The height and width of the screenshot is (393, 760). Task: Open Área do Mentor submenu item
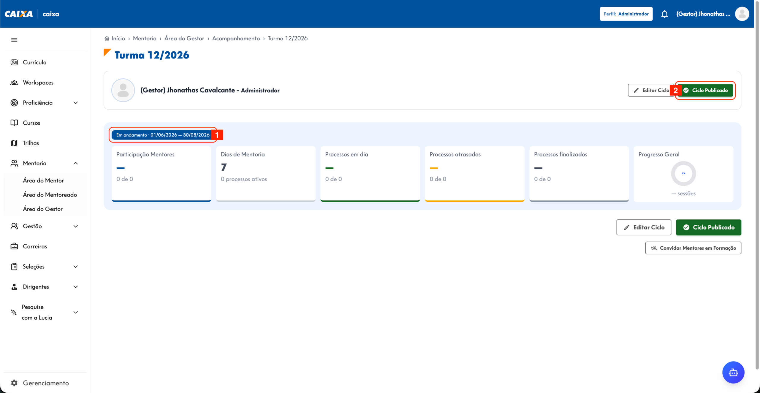pyautogui.click(x=43, y=180)
